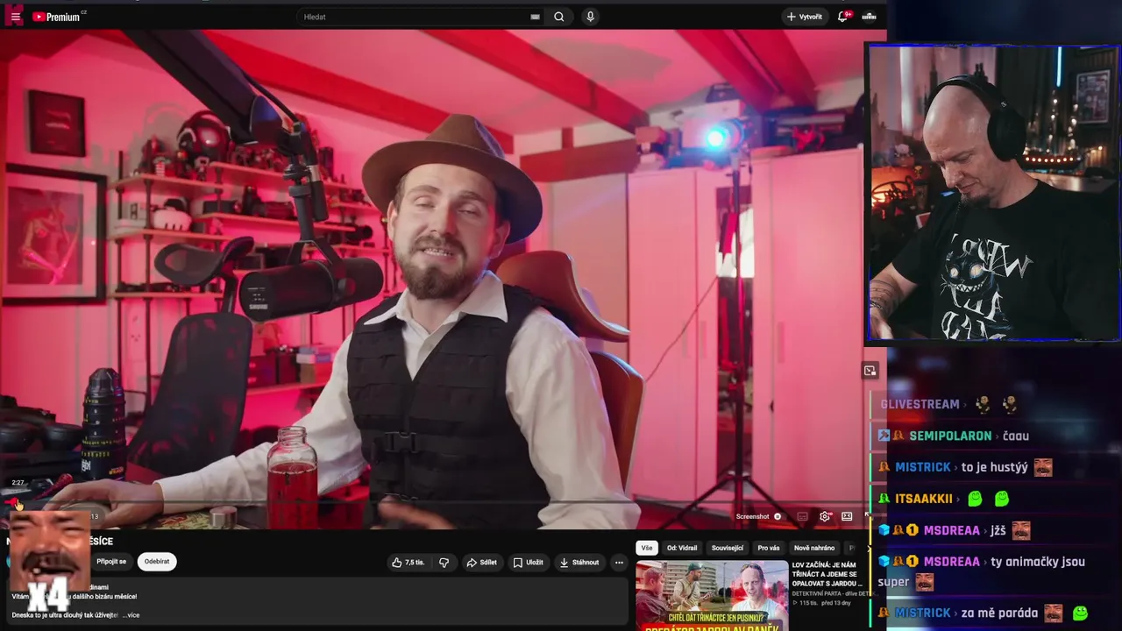This screenshot has width=1122, height=631.
Task: Open the Jaroslav Daněk recommended video thumbnail
Action: (712, 596)
